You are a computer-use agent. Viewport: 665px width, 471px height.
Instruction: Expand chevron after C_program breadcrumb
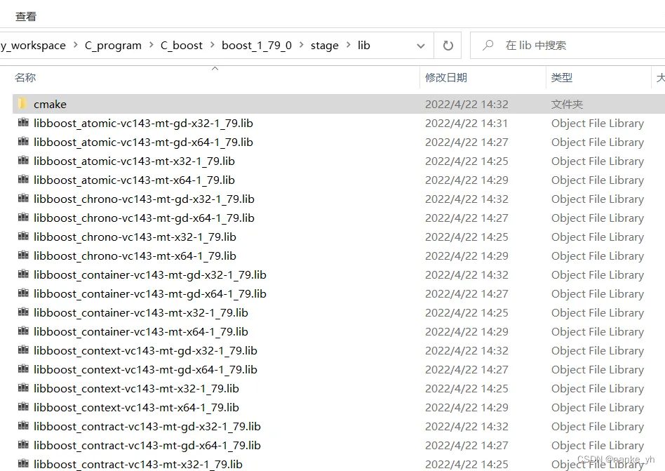tap(151, 45)
